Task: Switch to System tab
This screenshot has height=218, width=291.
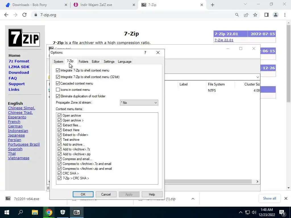Action: pos(59,62)
